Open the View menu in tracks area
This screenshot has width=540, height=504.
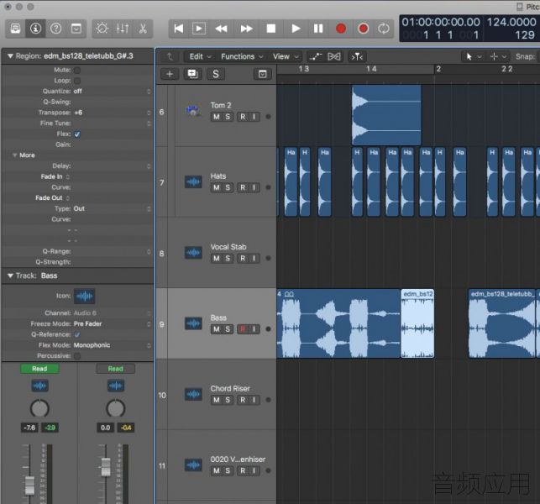point(286,56)
